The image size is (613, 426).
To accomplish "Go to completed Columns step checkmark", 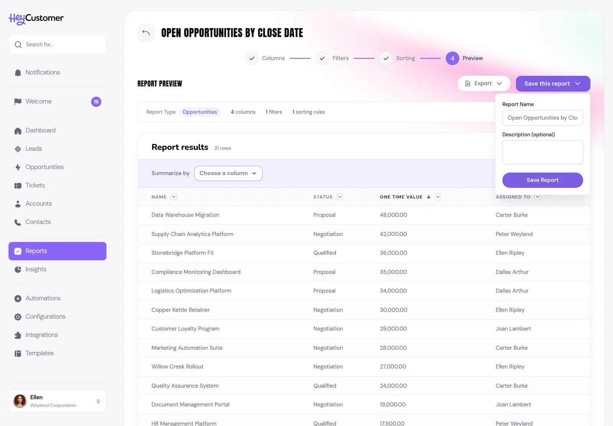I will click(x=252, y=58).
